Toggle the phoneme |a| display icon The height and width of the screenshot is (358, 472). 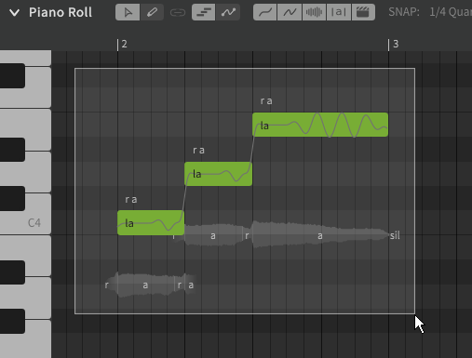coord(339,12)
